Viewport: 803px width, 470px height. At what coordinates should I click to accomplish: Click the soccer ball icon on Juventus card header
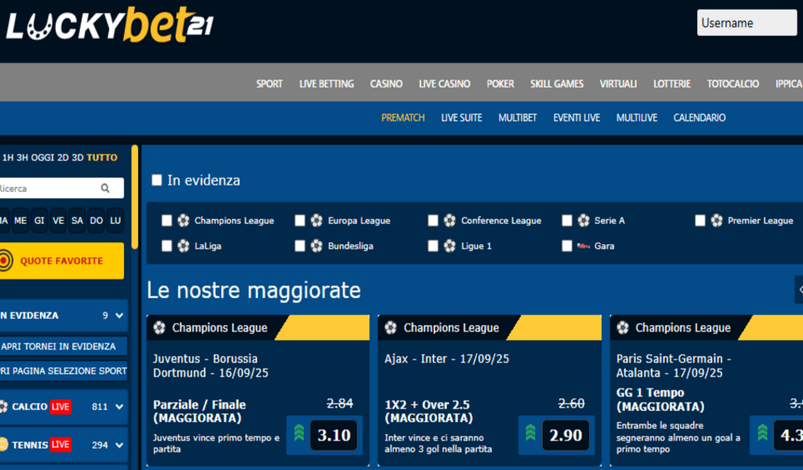point(159,327)
